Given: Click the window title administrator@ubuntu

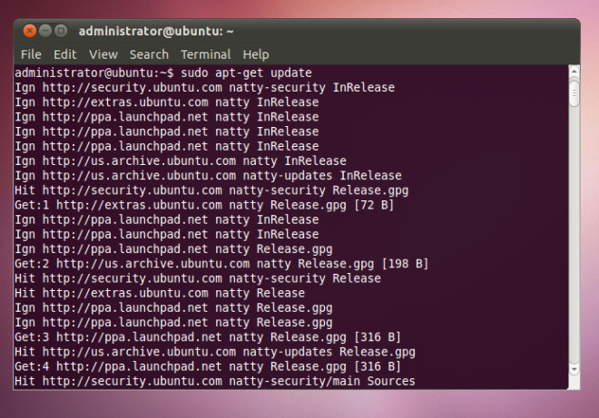Looking at the screenshot, I should 156,31.
